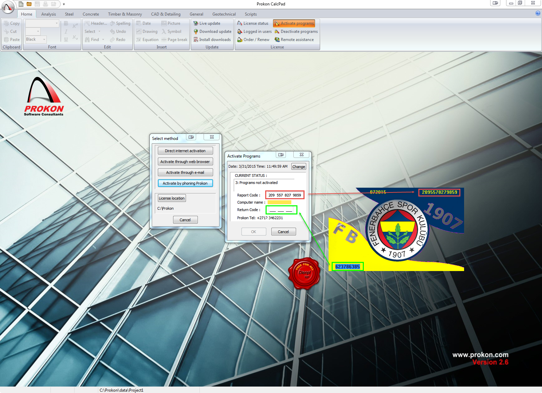542x393 pixels.
Task: Click Activate programs in License group
Action: click(294, 23)
